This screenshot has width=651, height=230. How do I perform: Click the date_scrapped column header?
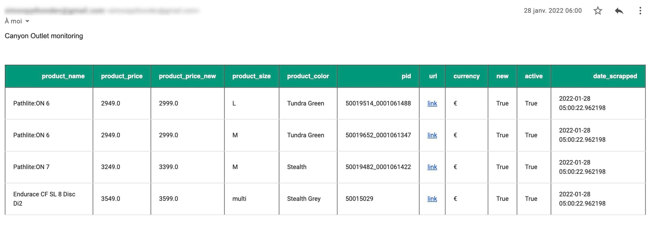coord(615,76)
